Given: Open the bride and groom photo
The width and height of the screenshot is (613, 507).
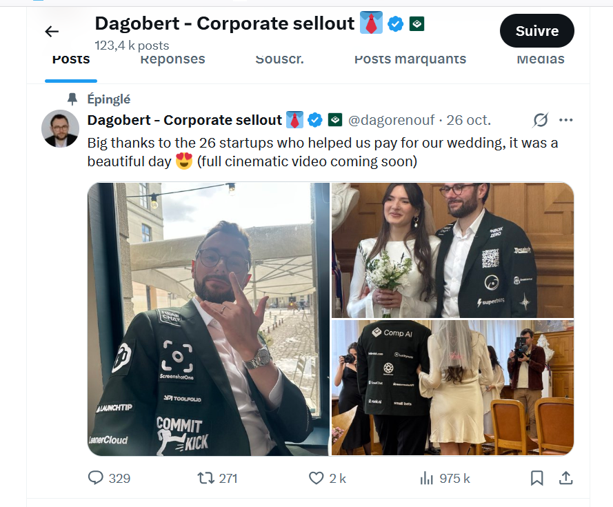Looking at the screenshot, I should coord(452,250).
